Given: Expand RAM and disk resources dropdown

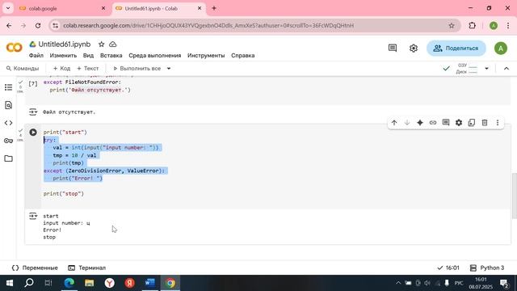Looking at the screenshot, I should (x=486, y=69).
